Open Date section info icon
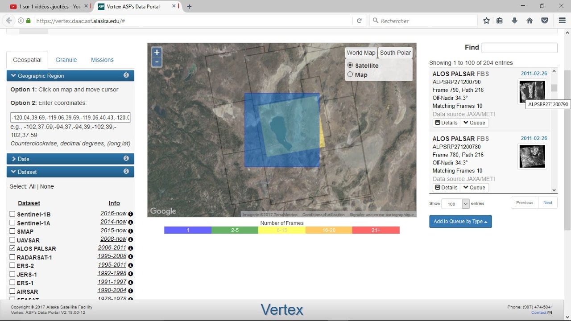The height and width of the screenshot is (321, 571). click(126, 158)
